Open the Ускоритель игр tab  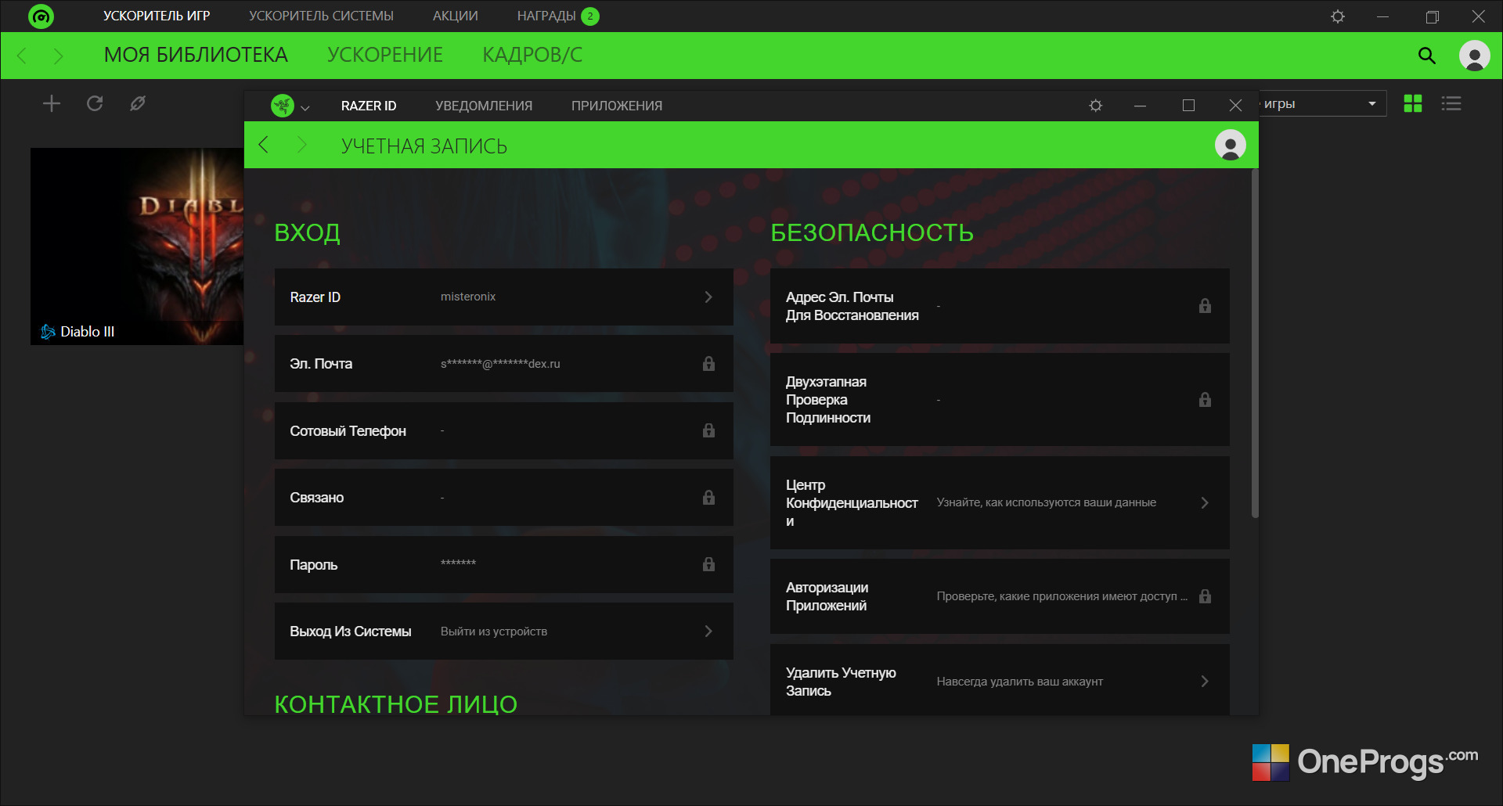pos(157,16)
